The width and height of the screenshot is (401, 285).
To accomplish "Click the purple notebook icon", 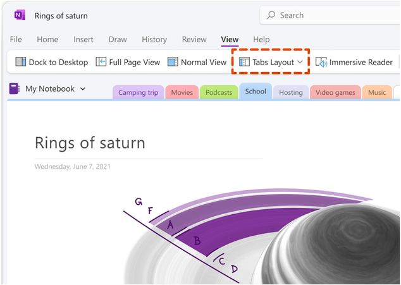I will tap(15, 89).
